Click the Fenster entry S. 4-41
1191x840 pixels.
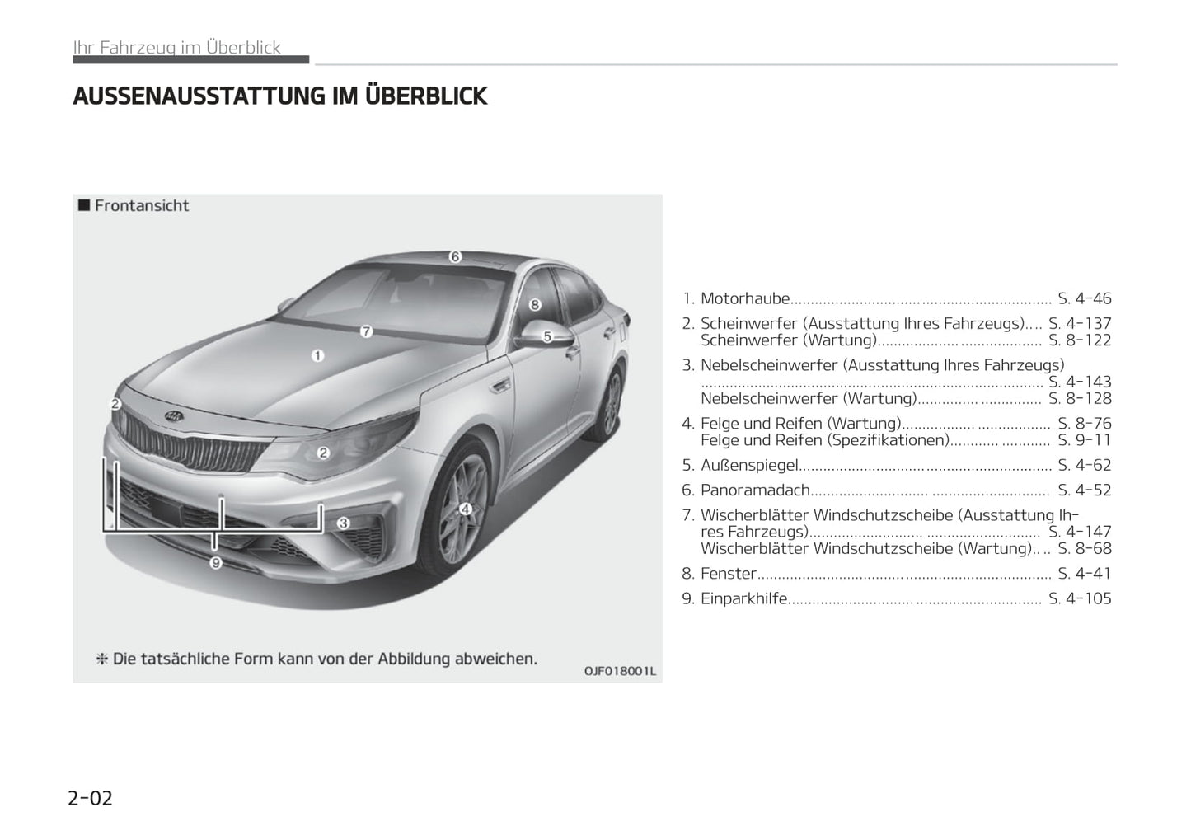click(x=1084, y=574)
